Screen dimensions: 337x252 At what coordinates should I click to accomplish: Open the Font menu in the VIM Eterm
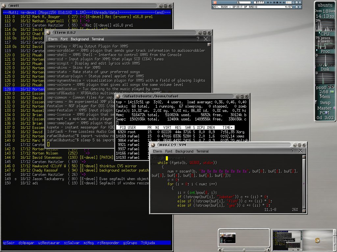point(168,151)
